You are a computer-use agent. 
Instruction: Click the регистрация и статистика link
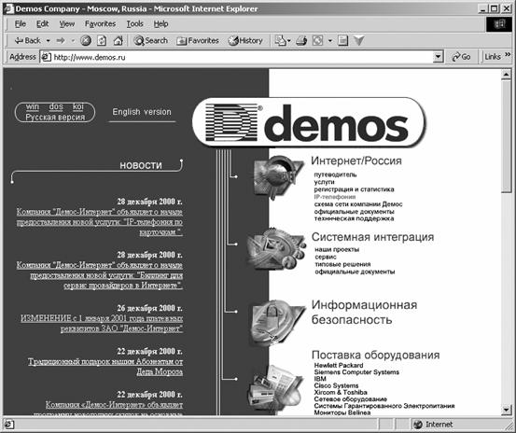(x=354, y=189)
